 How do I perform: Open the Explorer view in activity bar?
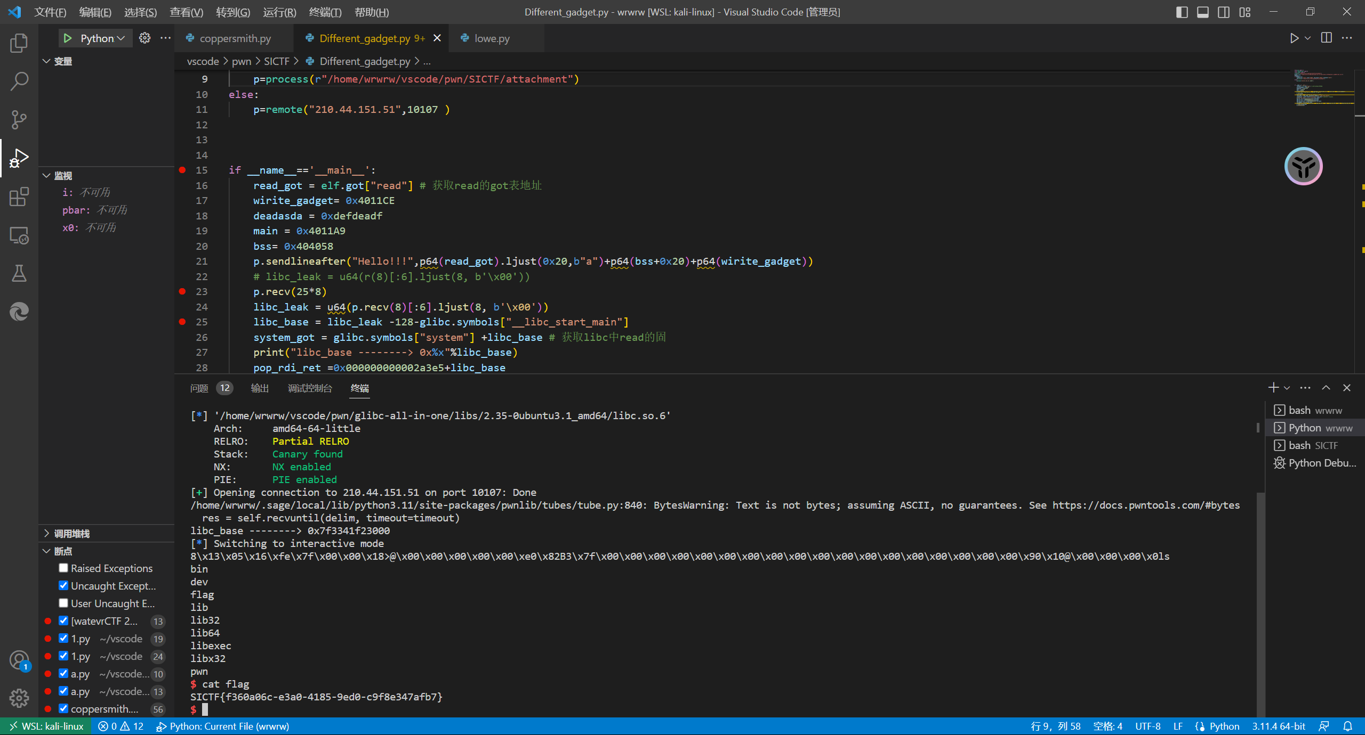tap(19, 43)
